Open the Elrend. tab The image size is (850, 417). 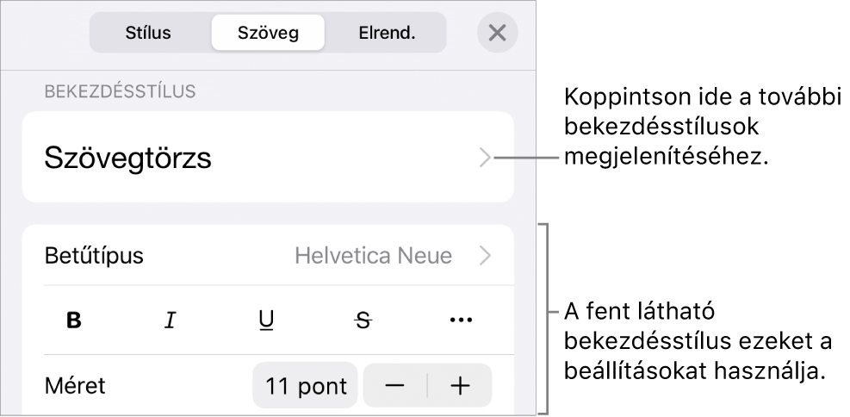click(387, 34)
